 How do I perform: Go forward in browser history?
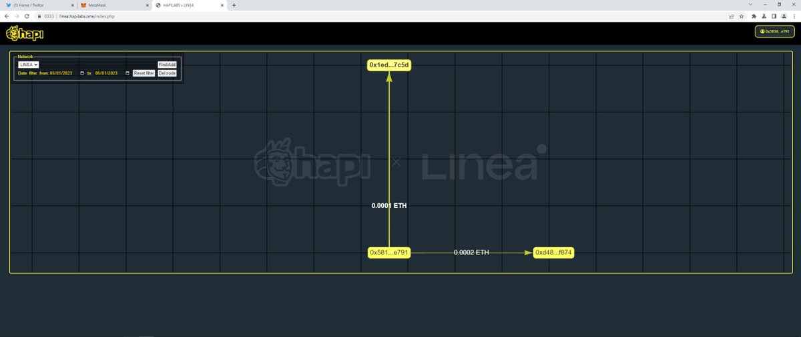coord(16,16)
